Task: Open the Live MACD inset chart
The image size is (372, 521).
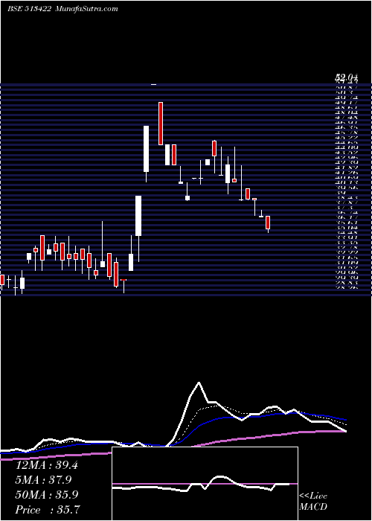Action: tap(205, 484)
